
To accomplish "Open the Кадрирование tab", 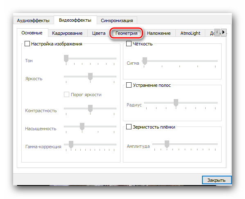I will point(67,33).
